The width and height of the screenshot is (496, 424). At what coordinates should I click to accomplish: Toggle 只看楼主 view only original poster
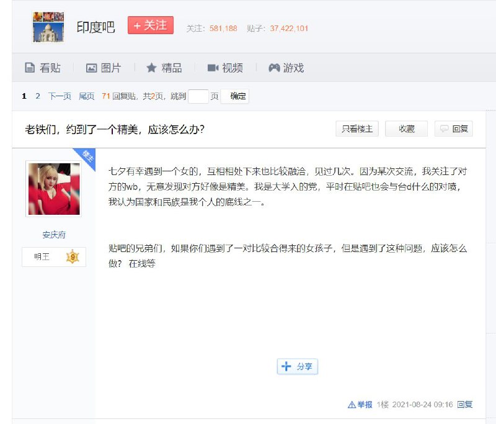357,129
